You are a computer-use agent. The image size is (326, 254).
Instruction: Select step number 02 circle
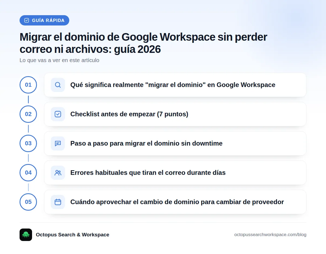(28, 114)
